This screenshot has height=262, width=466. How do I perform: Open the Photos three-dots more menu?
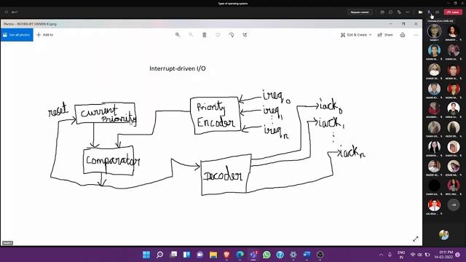tap(416, 35)
